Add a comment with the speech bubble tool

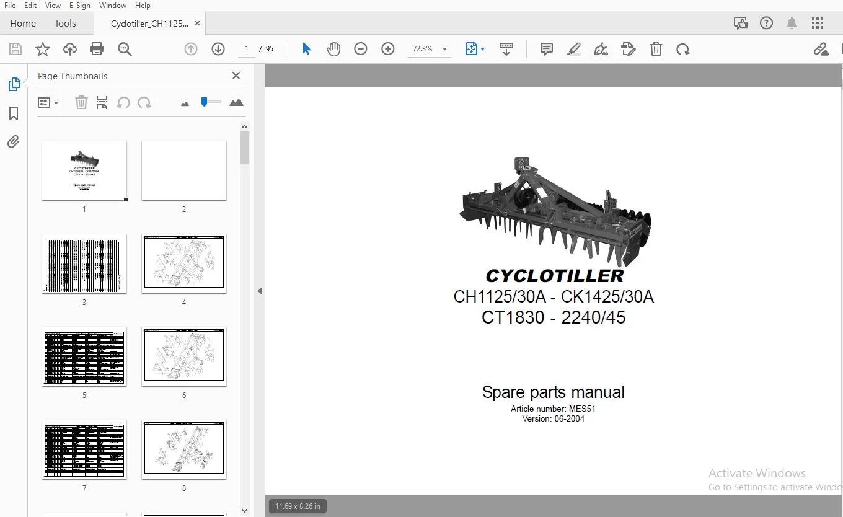click(547, 49)
